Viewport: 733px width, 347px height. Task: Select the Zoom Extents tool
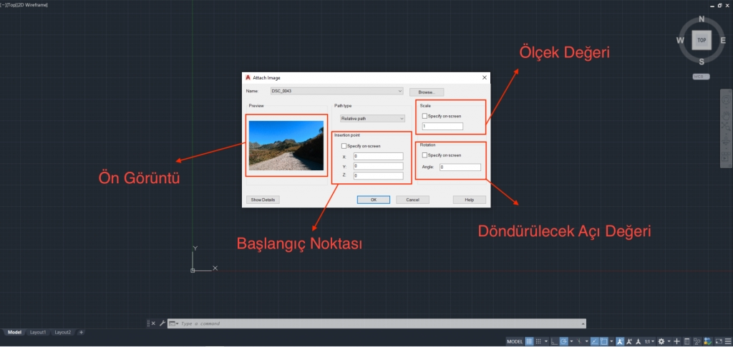click(x=726, y=126)
